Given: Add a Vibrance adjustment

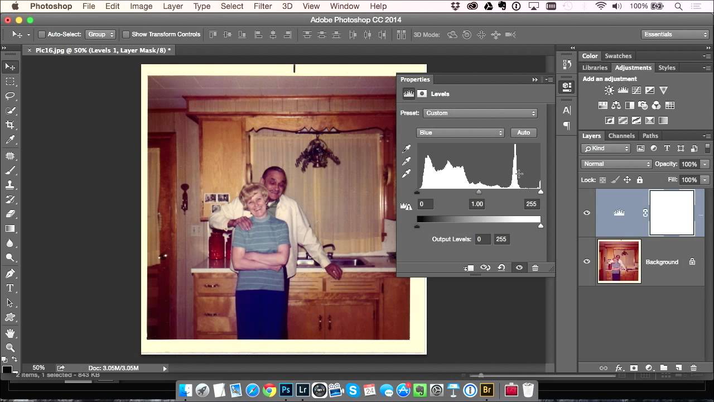Looking at the screenshot, I should (x=663, y=90).
